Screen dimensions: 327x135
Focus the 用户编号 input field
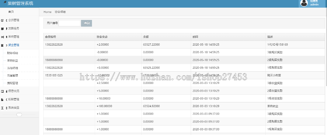pyautogui.click(x=69, y=23)
